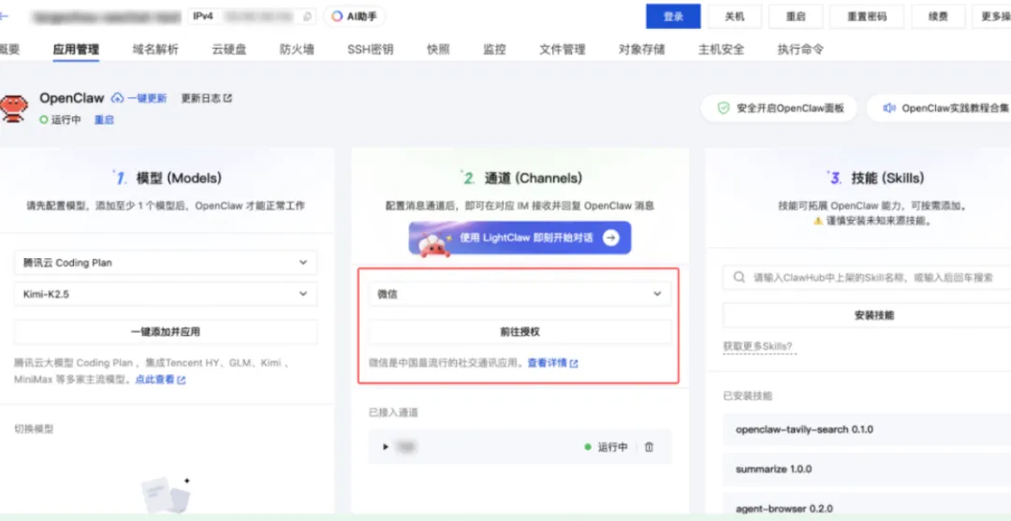This screenshot has height=521, width=1011.
Task: Click the 运行中 status of connected channel
Action: (606, 447)
